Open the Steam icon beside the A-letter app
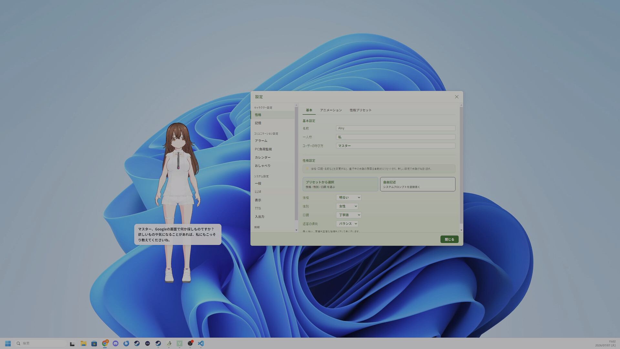The image size is (620, 349). [158, 344]
